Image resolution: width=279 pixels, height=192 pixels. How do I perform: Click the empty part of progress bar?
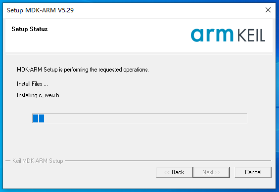click(x=145, y=118)
